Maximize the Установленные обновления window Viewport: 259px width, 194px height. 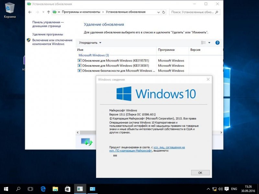[x=206, y=4]
